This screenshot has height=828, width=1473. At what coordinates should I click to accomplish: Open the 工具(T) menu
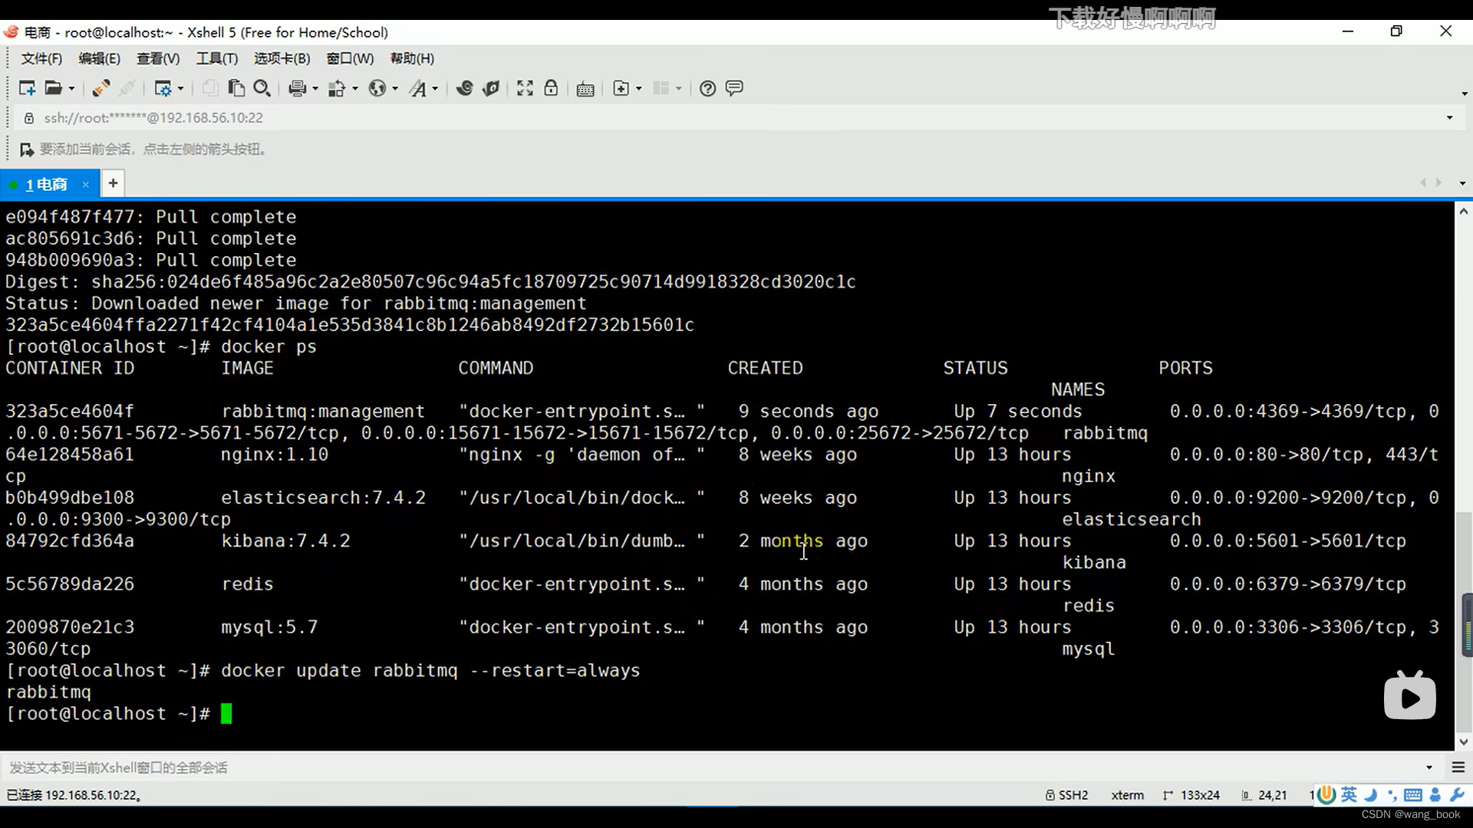[x=217, y=59]
